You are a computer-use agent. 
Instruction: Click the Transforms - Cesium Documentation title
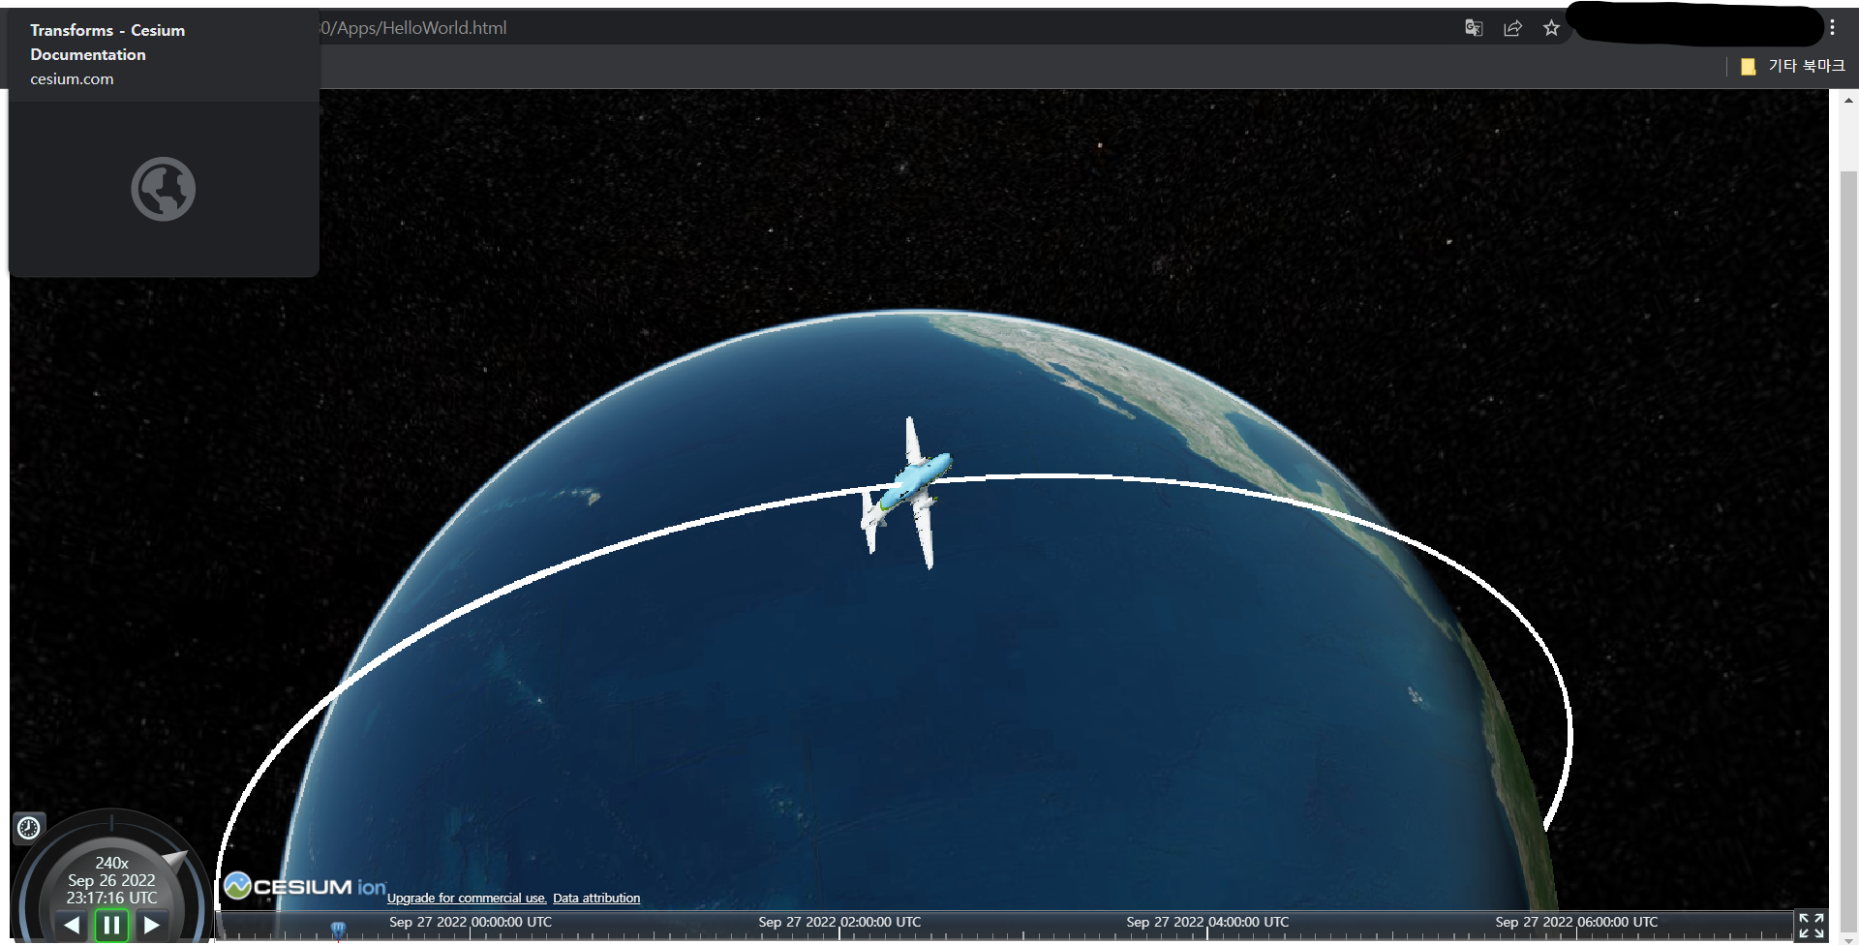point(107,43)
